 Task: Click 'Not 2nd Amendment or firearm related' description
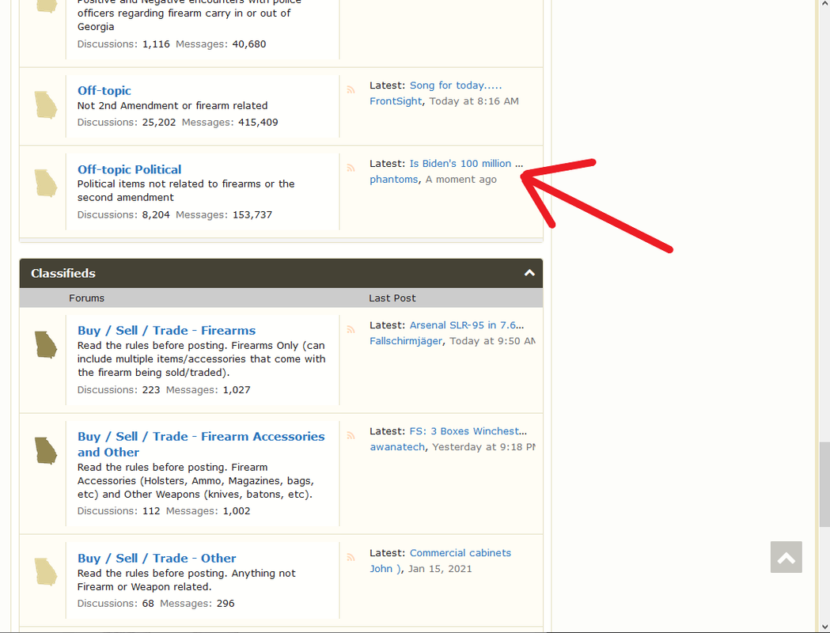(x=172, y=105)
